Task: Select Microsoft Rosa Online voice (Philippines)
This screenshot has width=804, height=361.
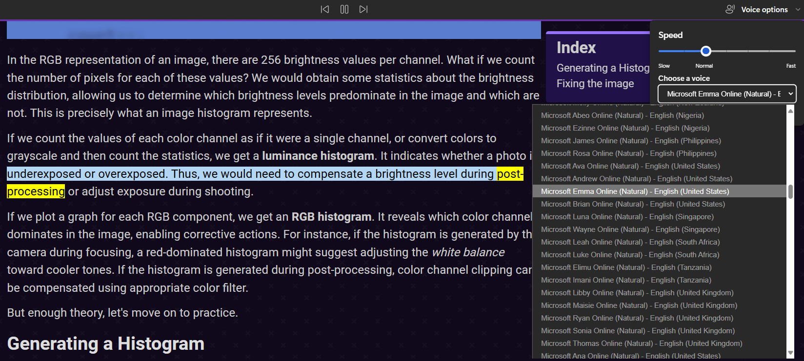Action: [x=628, y=153]
